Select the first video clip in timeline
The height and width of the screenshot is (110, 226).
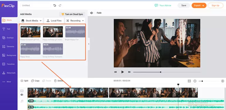coord(68,93)
